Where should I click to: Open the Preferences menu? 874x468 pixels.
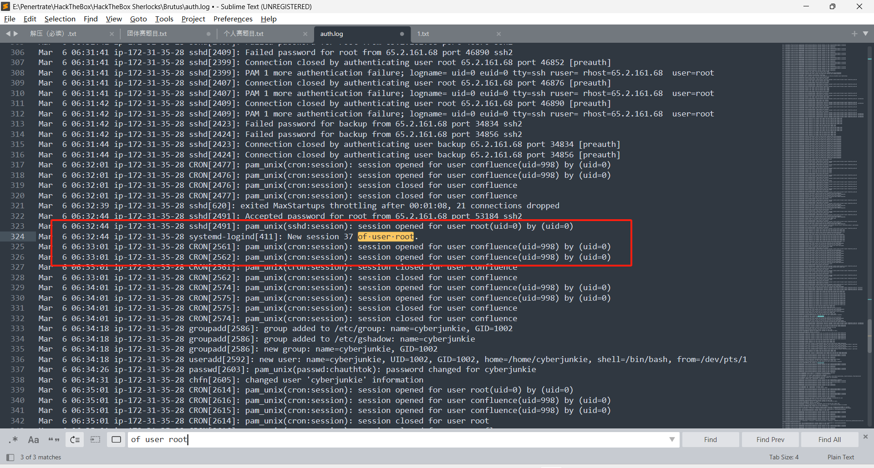(233, 19)
